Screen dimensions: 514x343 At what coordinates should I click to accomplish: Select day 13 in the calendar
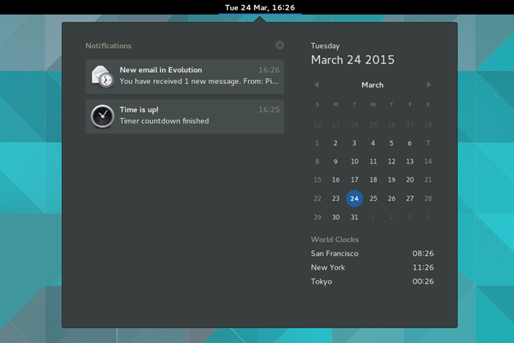click(x=410, y=161)
